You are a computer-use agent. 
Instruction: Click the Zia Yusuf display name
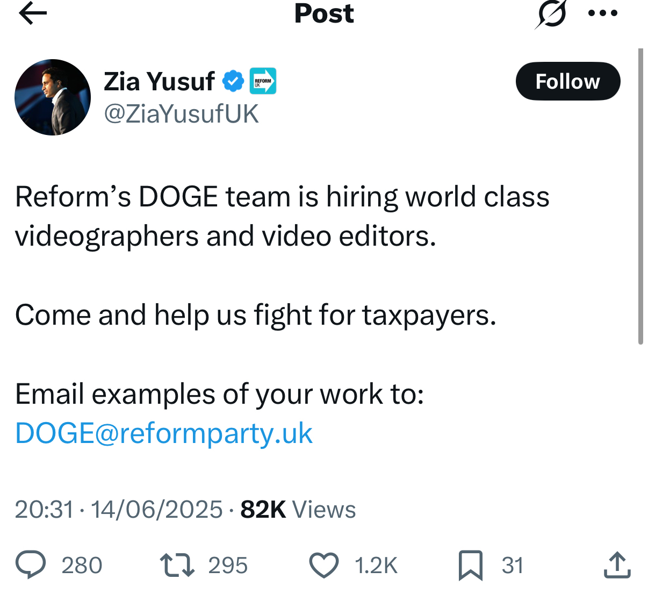click(159, 81)
